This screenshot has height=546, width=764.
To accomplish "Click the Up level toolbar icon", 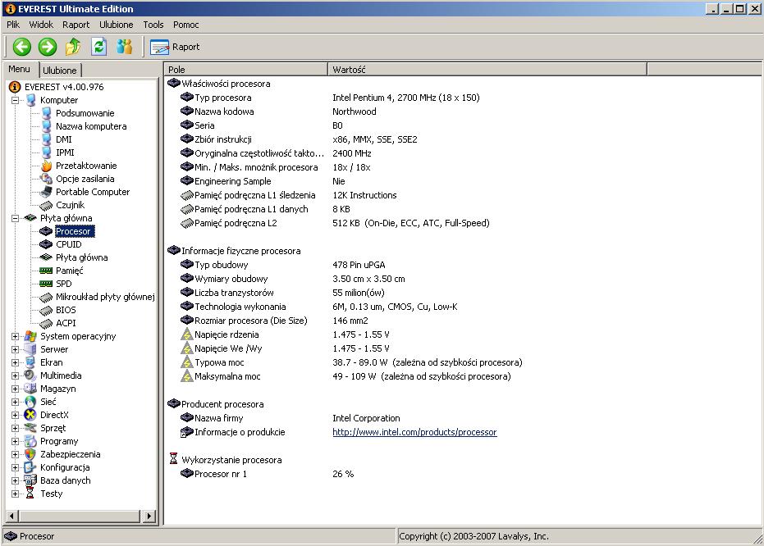I will (x=73, y=47).
